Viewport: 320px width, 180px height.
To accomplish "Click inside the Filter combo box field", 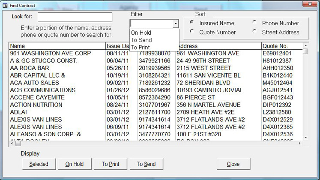I will tap(151, 24).
